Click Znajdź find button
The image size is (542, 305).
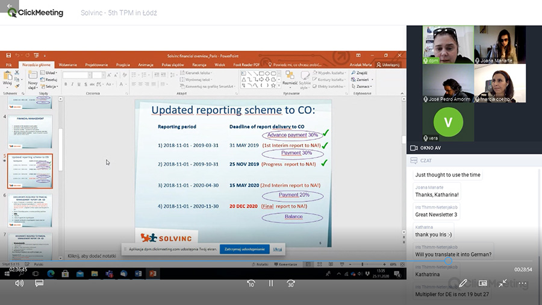360,72
